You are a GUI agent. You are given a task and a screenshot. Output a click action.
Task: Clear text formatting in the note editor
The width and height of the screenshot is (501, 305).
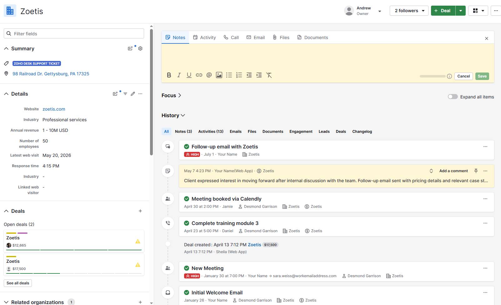pos(269,75)
